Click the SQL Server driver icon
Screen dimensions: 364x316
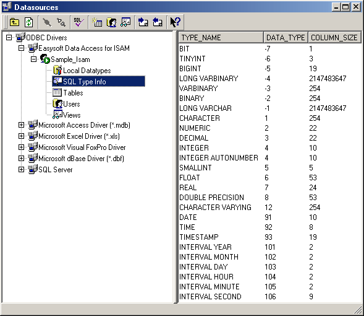click(x=33, y=169)
